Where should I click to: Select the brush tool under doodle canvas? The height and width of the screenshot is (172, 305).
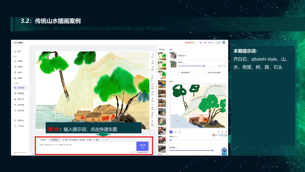point(171,132)
